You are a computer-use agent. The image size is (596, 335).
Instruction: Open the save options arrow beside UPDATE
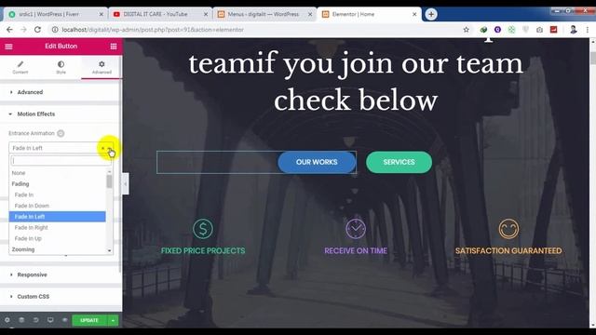[x=113, y=320]
